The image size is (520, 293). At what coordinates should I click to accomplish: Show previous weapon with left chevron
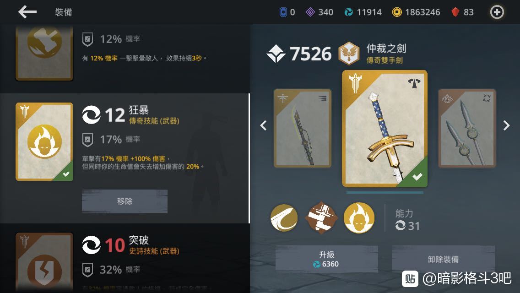[263, 125]
